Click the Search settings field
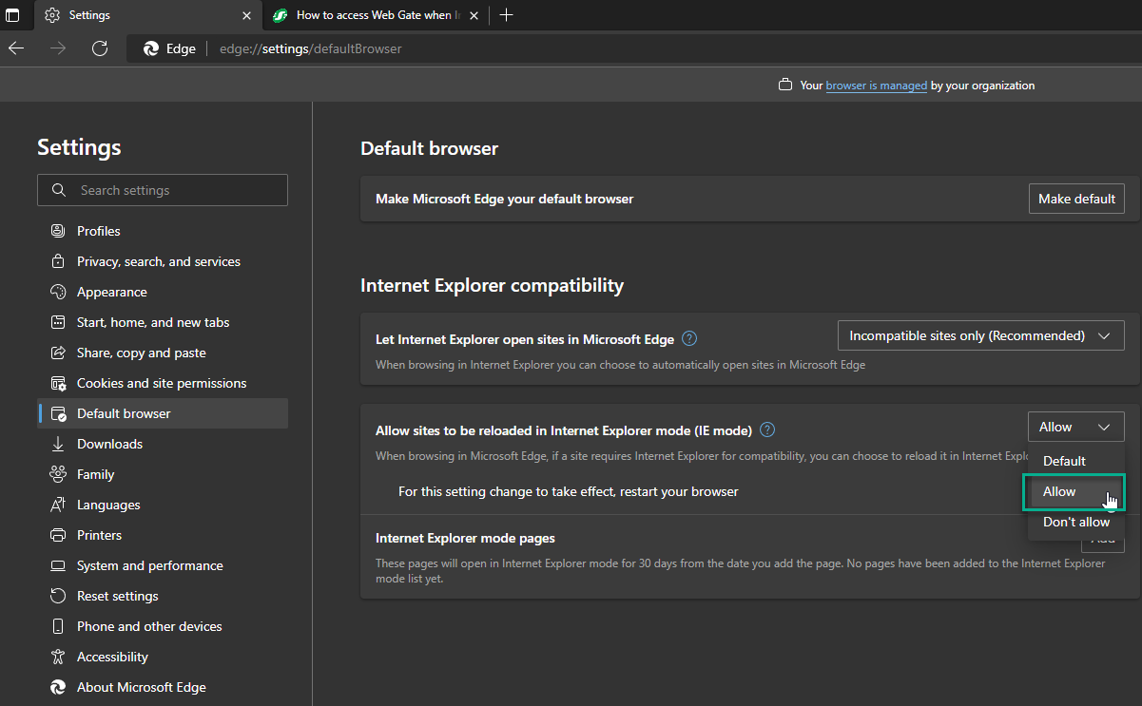Viewport: 1142px width, 706px height. coord(163,190)
